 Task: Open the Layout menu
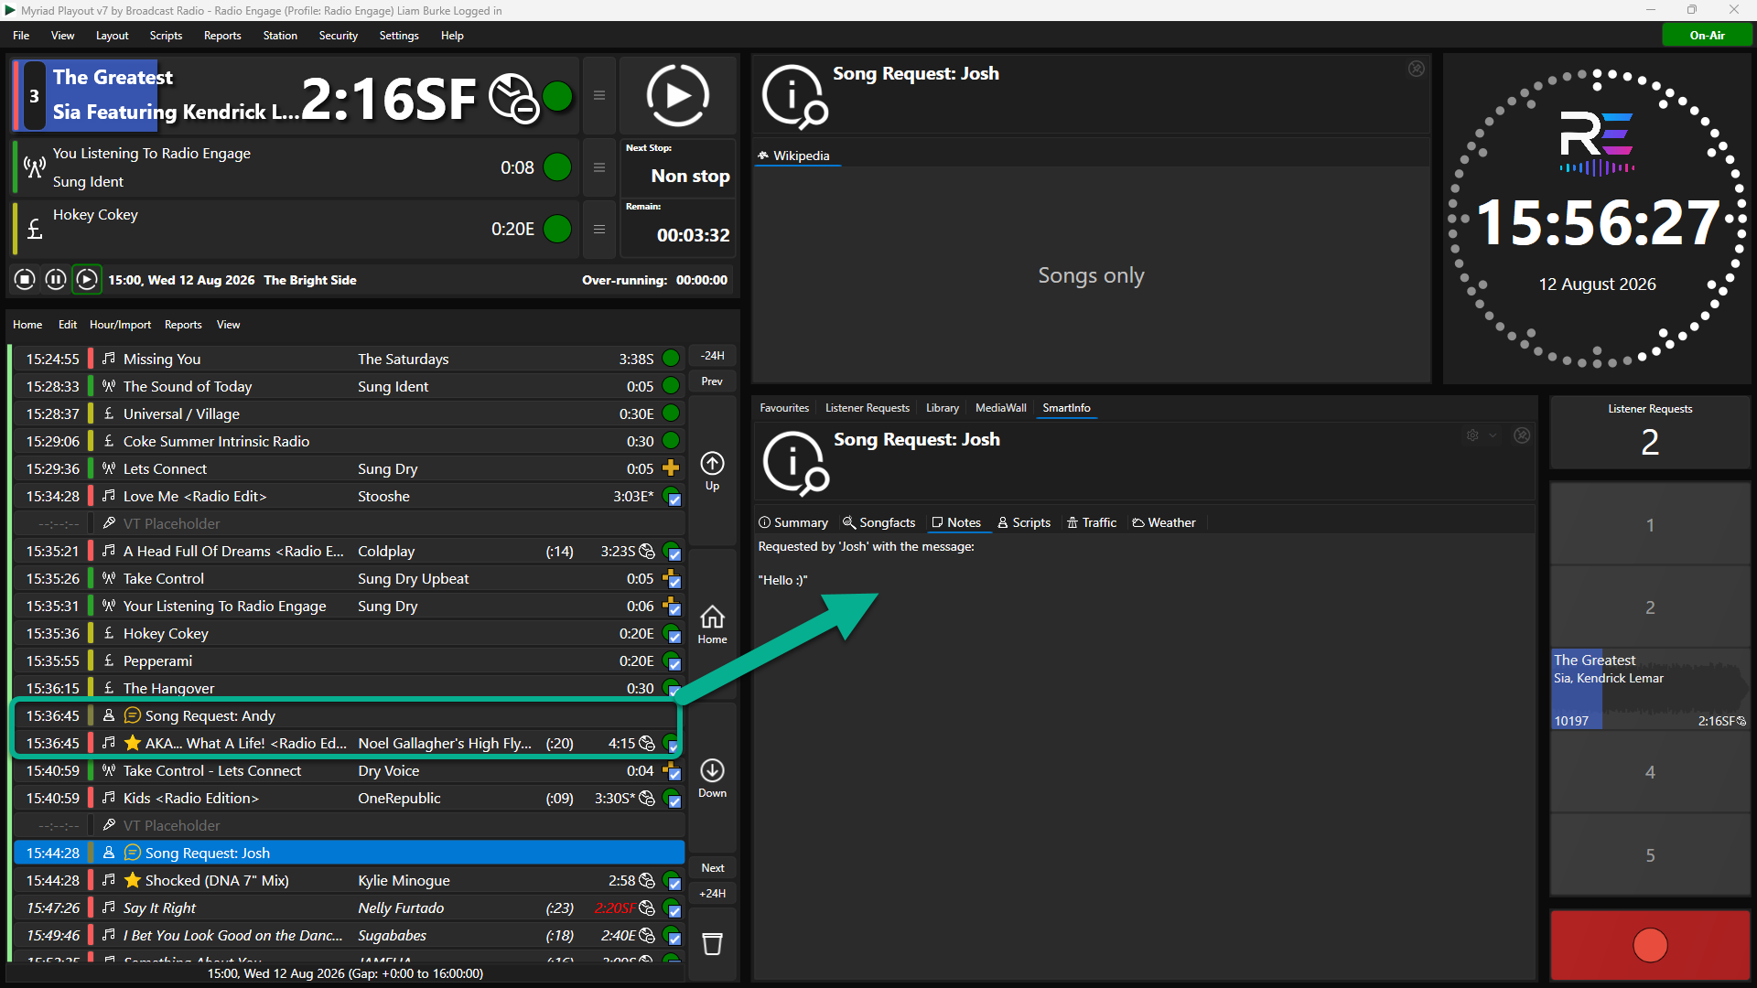(112, 36)
